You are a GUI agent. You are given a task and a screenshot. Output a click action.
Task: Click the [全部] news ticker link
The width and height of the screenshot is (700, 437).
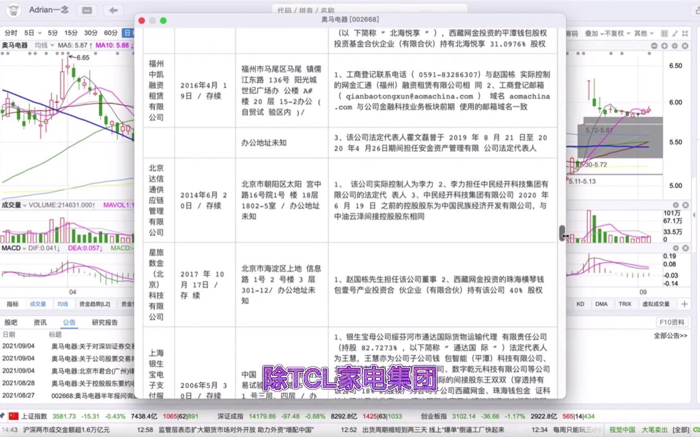pos(681,430)
